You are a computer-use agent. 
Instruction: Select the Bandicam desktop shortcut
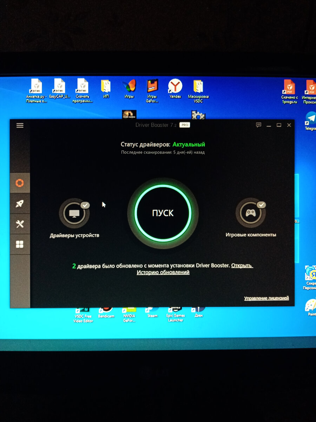tap(106, 313)
